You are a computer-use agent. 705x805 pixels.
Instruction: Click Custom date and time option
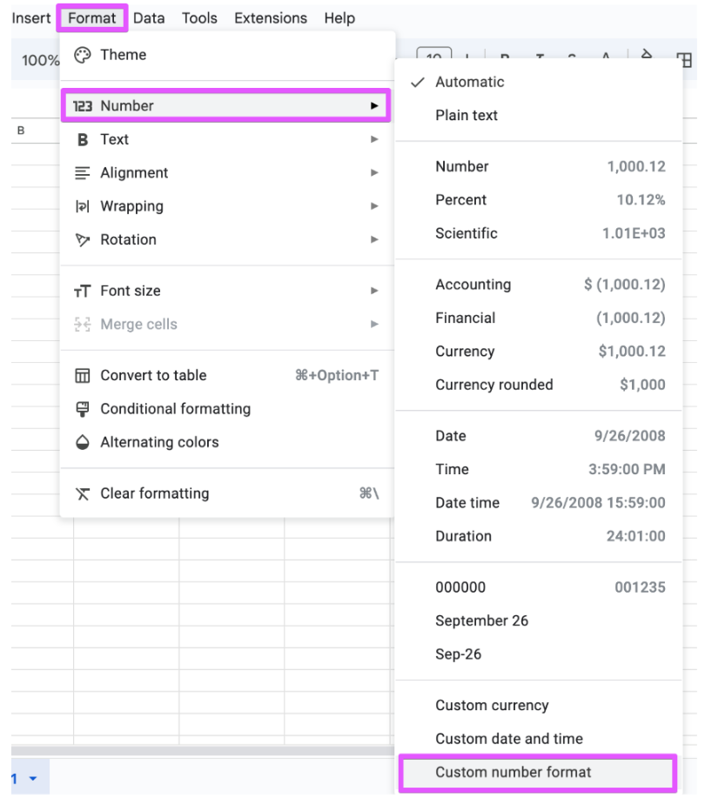[x=509, y=739]
